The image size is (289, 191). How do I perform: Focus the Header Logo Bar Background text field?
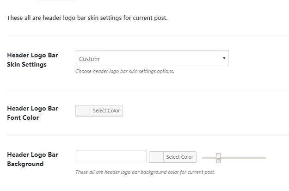click(111, 156)
